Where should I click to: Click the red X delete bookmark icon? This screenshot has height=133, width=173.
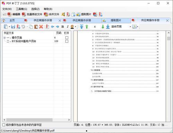(41, 27)
